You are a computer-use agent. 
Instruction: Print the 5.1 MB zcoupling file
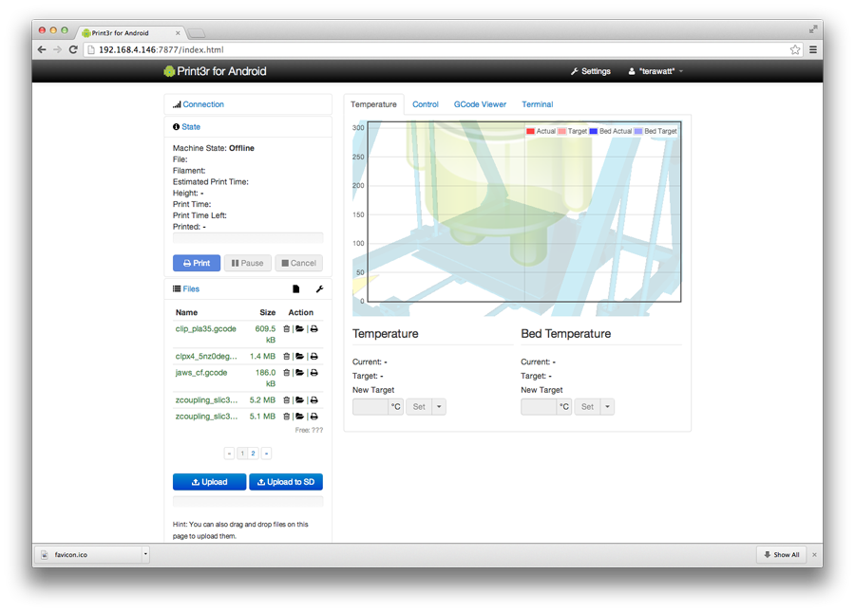(x=314, y=416)
